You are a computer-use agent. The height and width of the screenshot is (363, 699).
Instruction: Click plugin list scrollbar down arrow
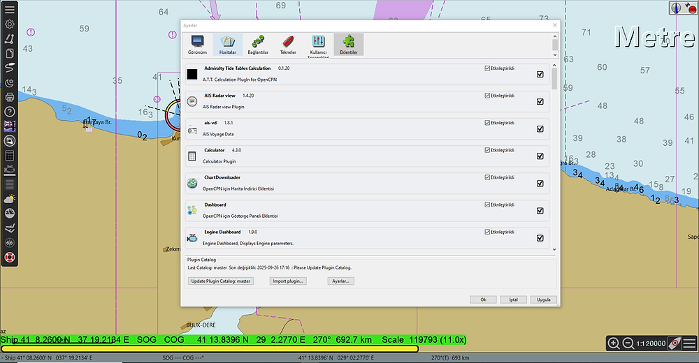[x=554, y=249]
